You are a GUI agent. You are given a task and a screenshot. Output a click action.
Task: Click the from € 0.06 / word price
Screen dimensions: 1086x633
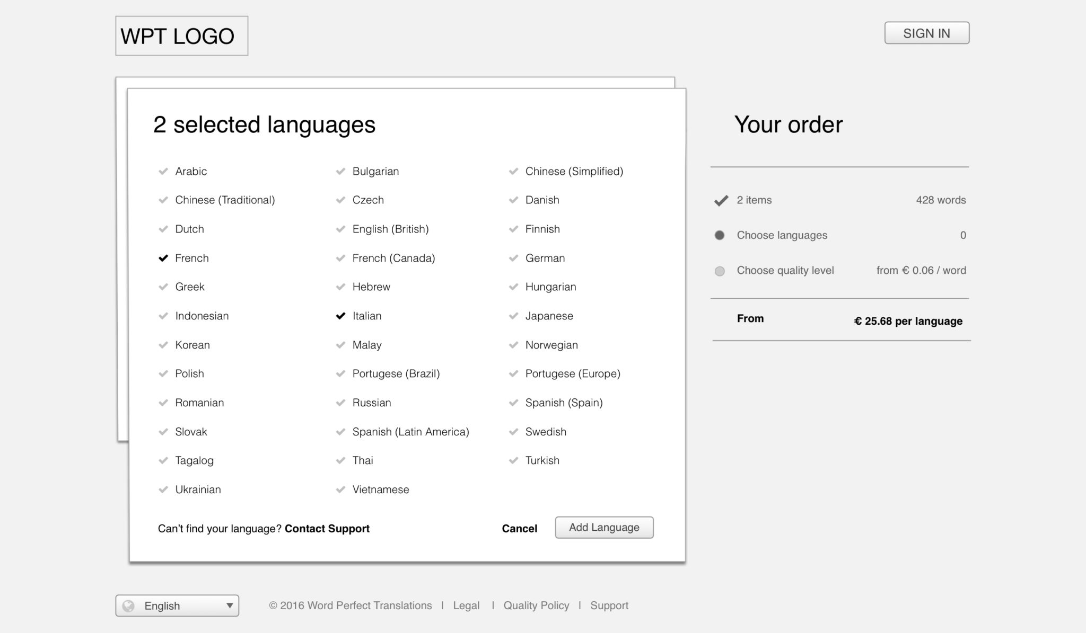coord(921,270)
